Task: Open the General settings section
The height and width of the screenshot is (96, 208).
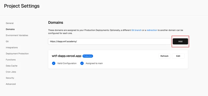Action: coord(10,23)
